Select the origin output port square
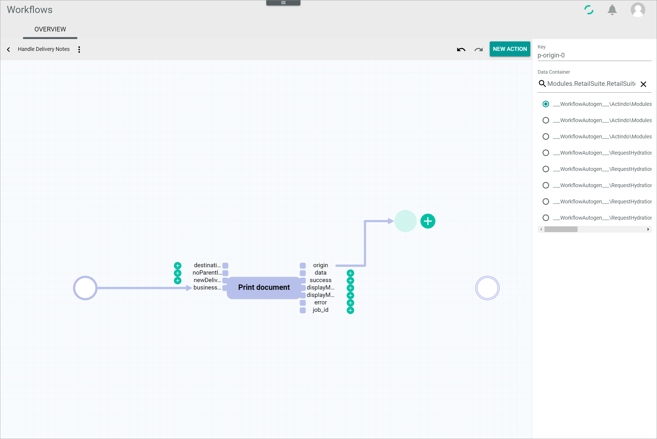 click(302, 265)
